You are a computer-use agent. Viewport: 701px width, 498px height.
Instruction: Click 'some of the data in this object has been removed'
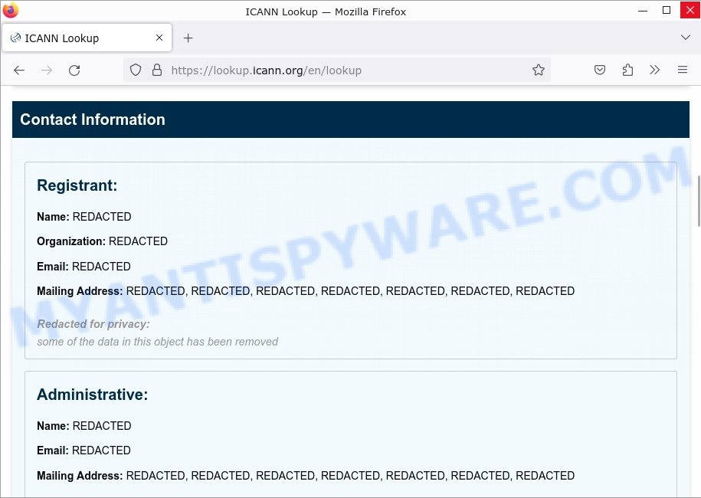157,342
